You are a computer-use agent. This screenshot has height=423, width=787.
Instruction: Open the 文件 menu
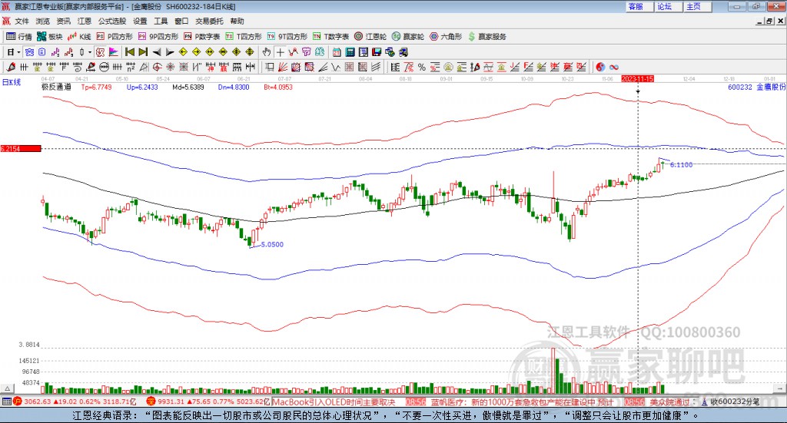point(22,21)
